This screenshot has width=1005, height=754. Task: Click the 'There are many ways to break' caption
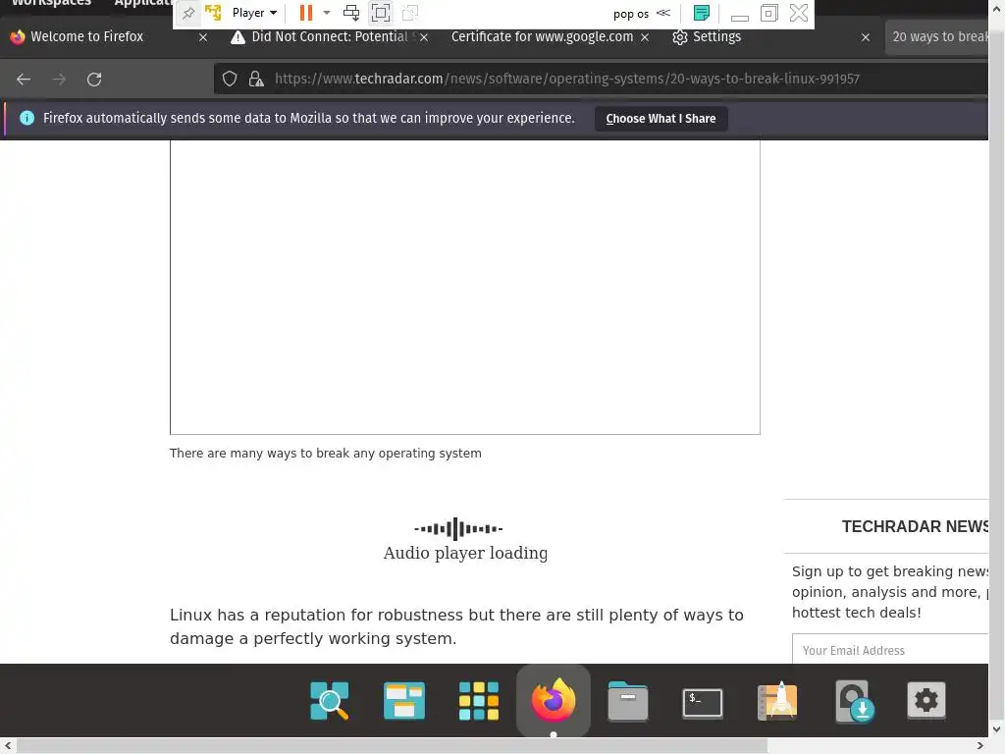(x=326, y=454)
